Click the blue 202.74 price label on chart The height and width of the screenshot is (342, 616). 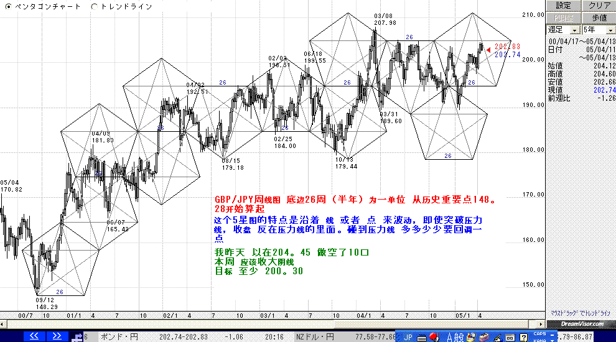click(x=507, y=55)
